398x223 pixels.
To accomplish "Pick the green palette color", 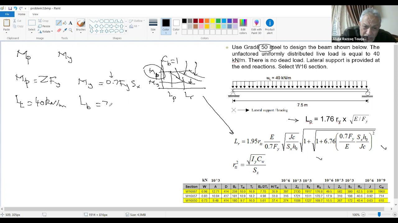I will coord(218,21).
